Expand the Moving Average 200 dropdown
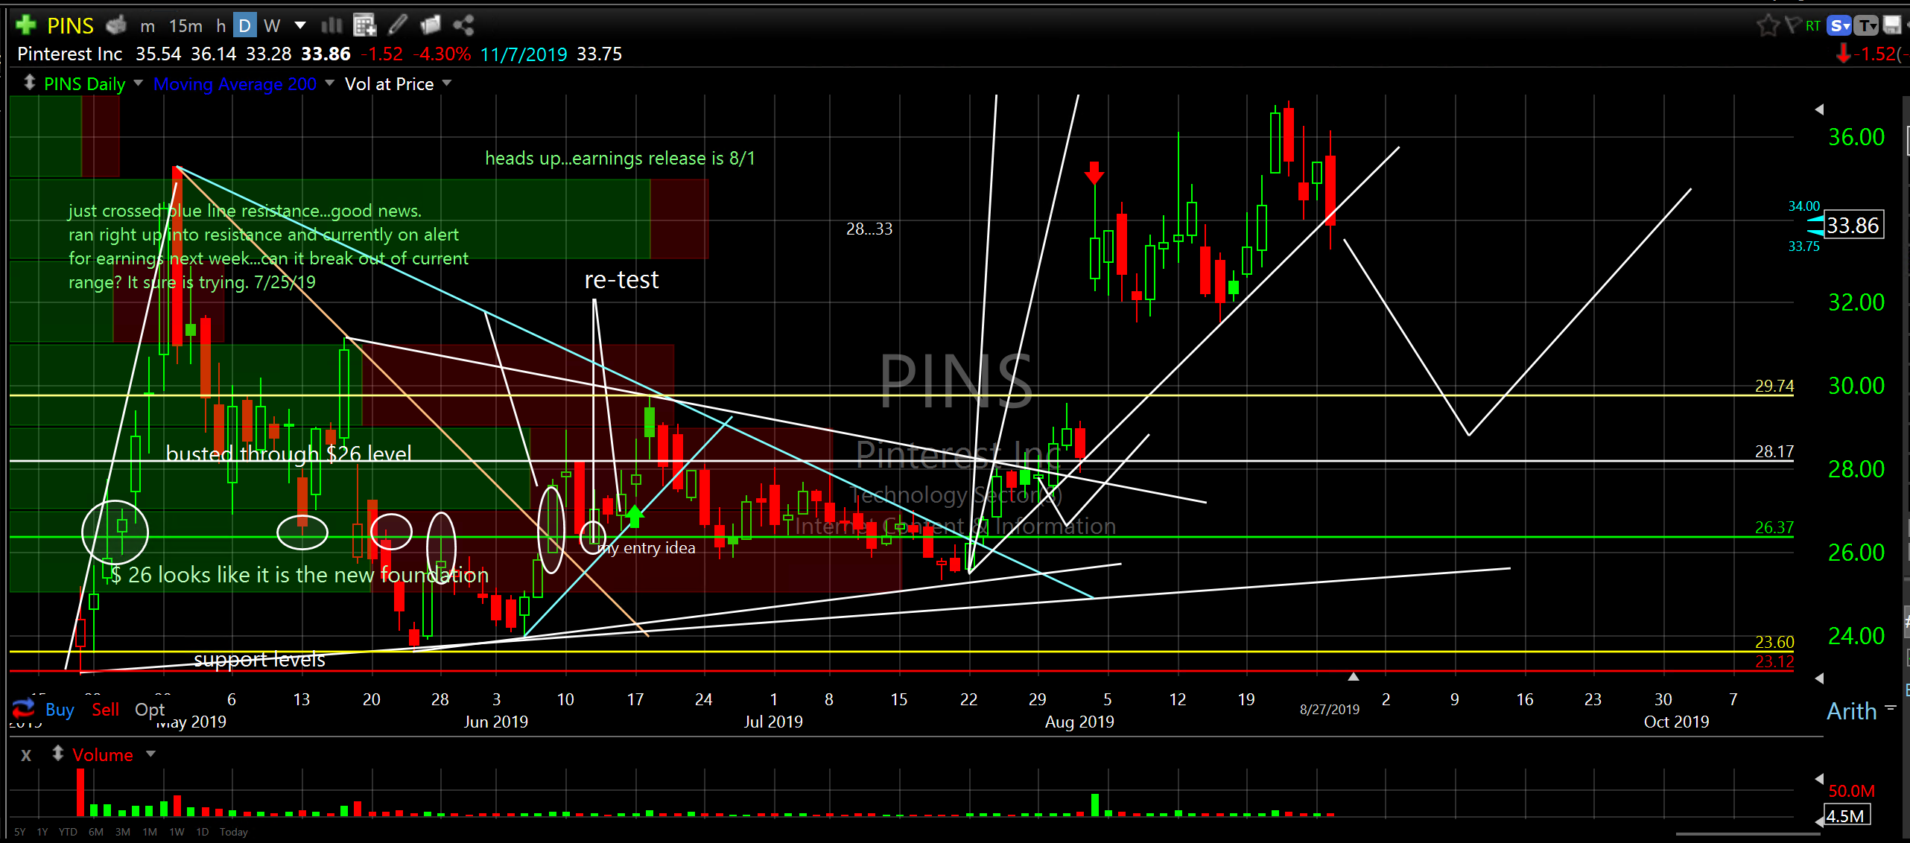 (x=330, y=83)
